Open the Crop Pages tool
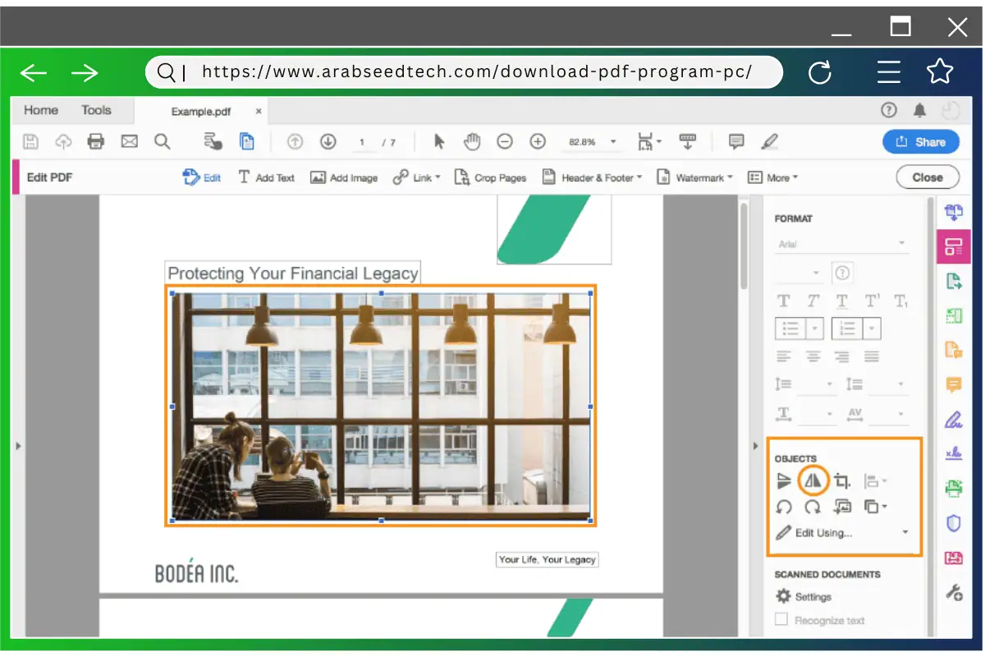The width and height of the screenshot is (985, 657). [490, 177]
